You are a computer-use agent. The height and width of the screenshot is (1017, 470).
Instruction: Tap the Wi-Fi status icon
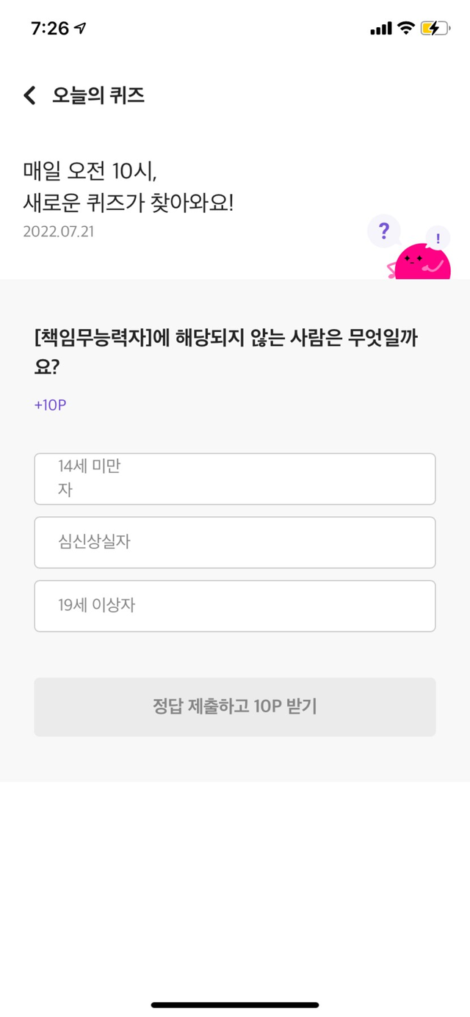click(405, 29)
